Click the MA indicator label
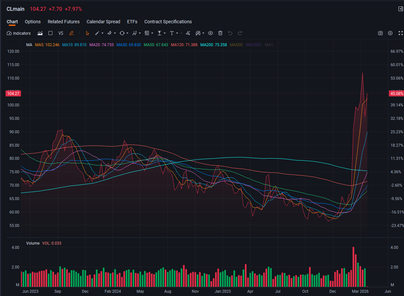The image size is (404, 296). (29, 45)
